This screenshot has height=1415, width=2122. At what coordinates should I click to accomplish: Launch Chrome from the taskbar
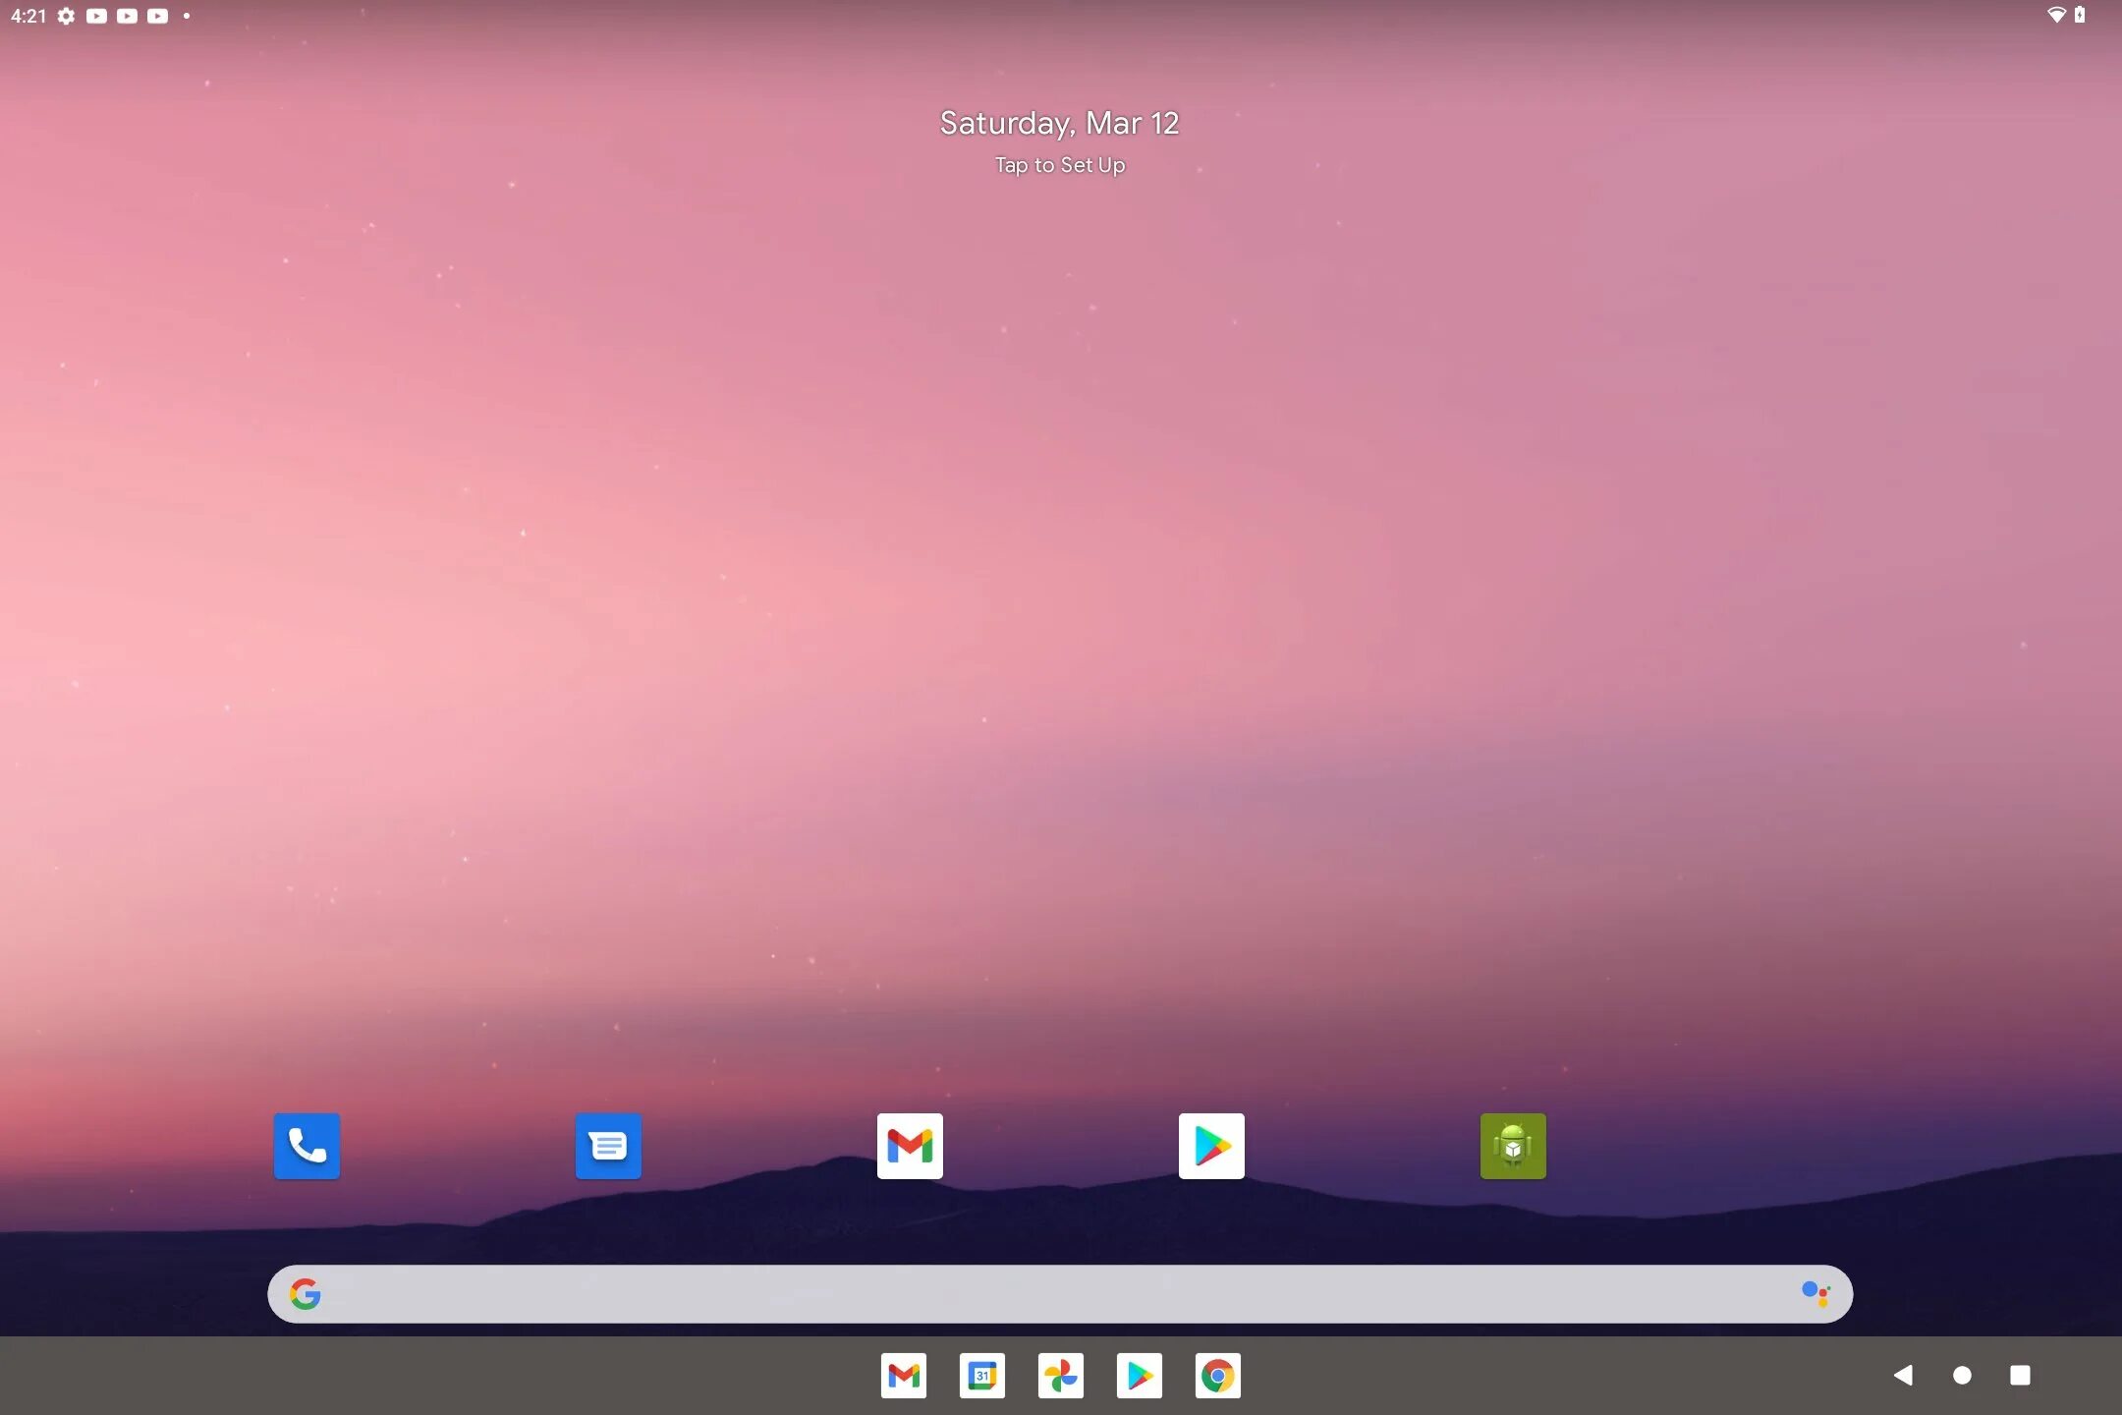(1218, 1376)
